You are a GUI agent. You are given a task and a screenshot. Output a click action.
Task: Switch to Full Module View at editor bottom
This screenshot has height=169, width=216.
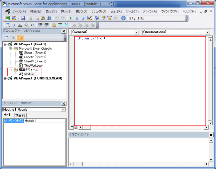(x=76, y=127)
